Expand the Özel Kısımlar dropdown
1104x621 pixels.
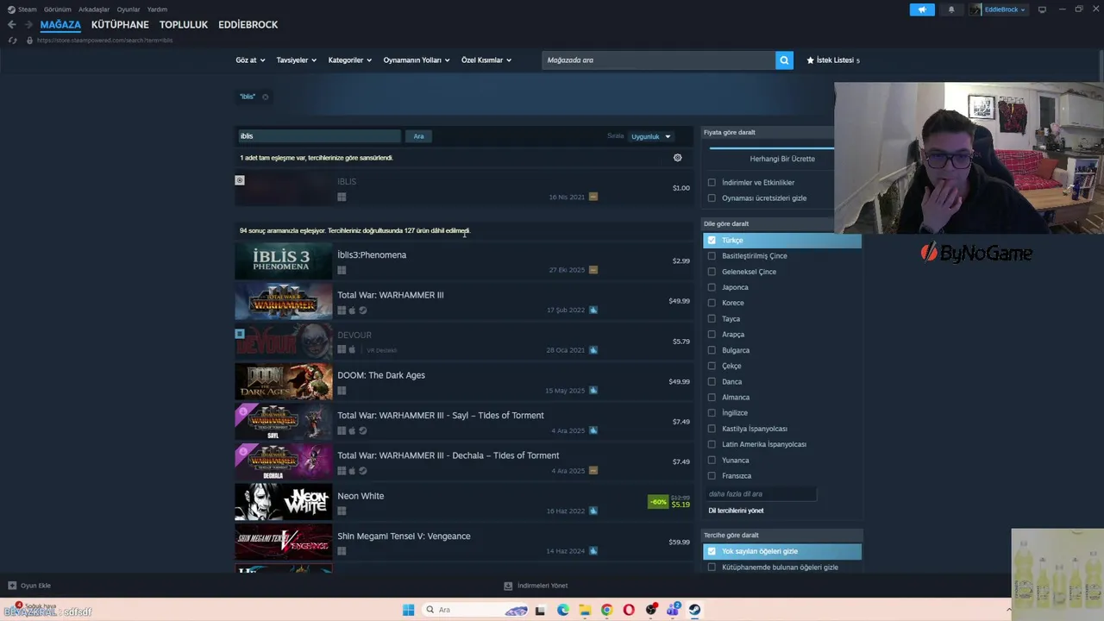(x=486, y=60)
